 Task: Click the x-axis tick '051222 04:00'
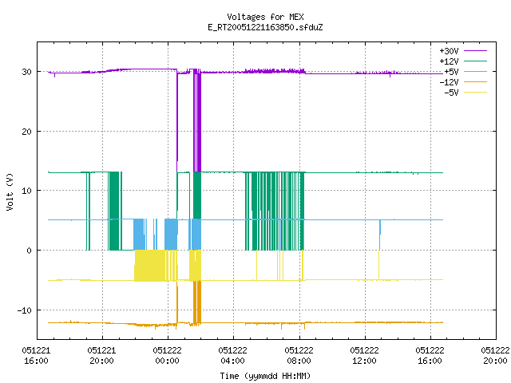(232, 356)
